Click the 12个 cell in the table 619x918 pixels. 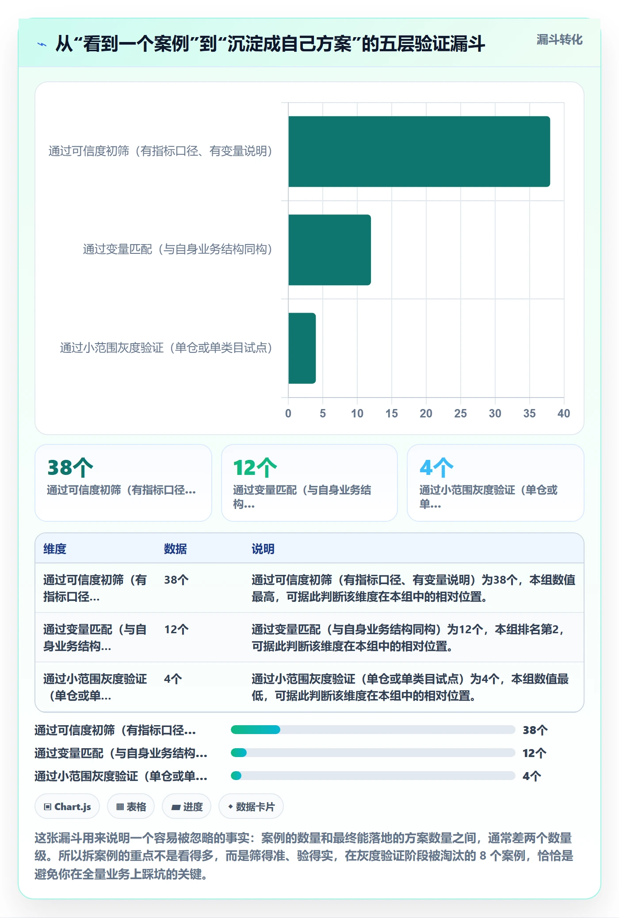pos(176,629)
